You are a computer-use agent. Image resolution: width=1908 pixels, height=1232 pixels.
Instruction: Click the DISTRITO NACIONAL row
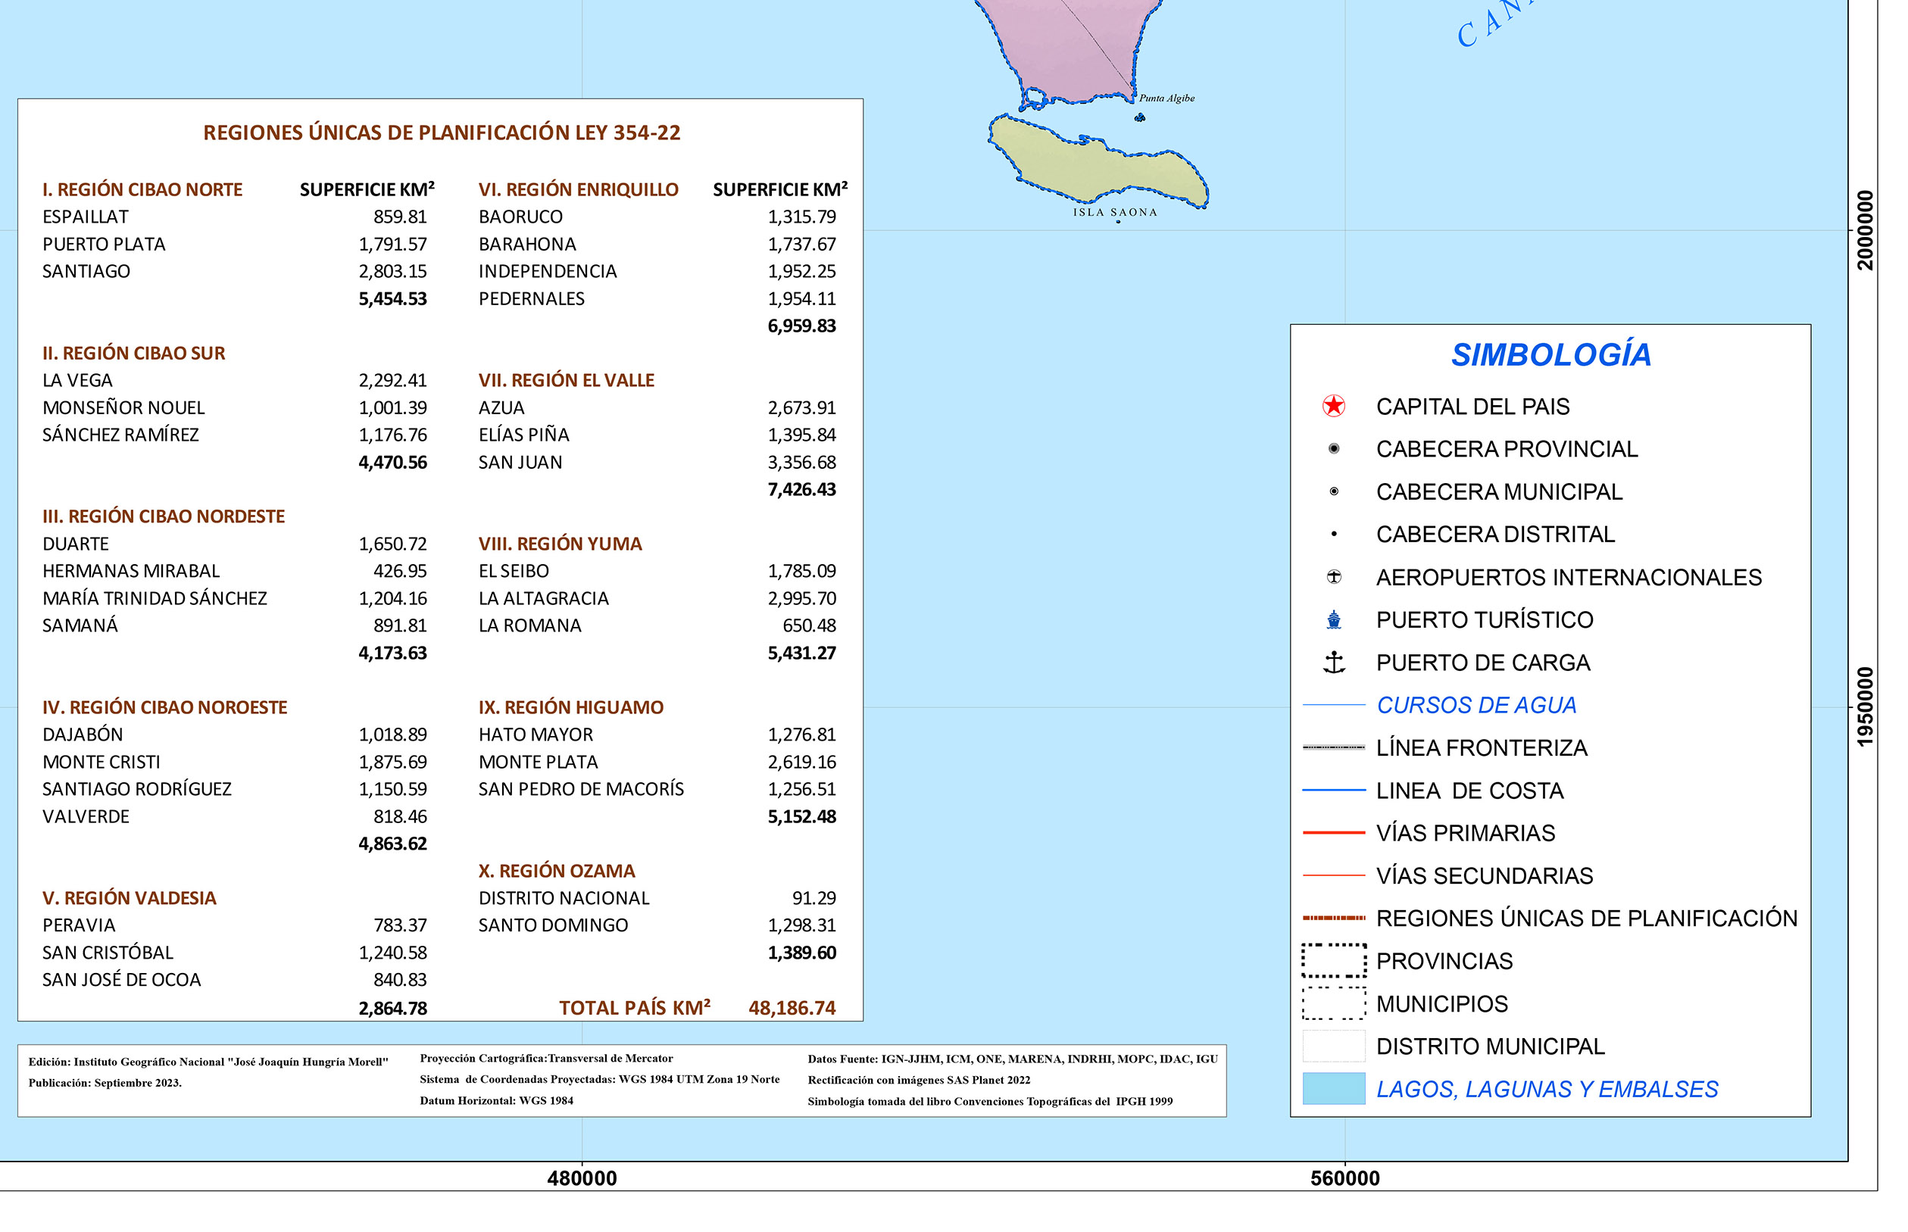pos(657,898)
